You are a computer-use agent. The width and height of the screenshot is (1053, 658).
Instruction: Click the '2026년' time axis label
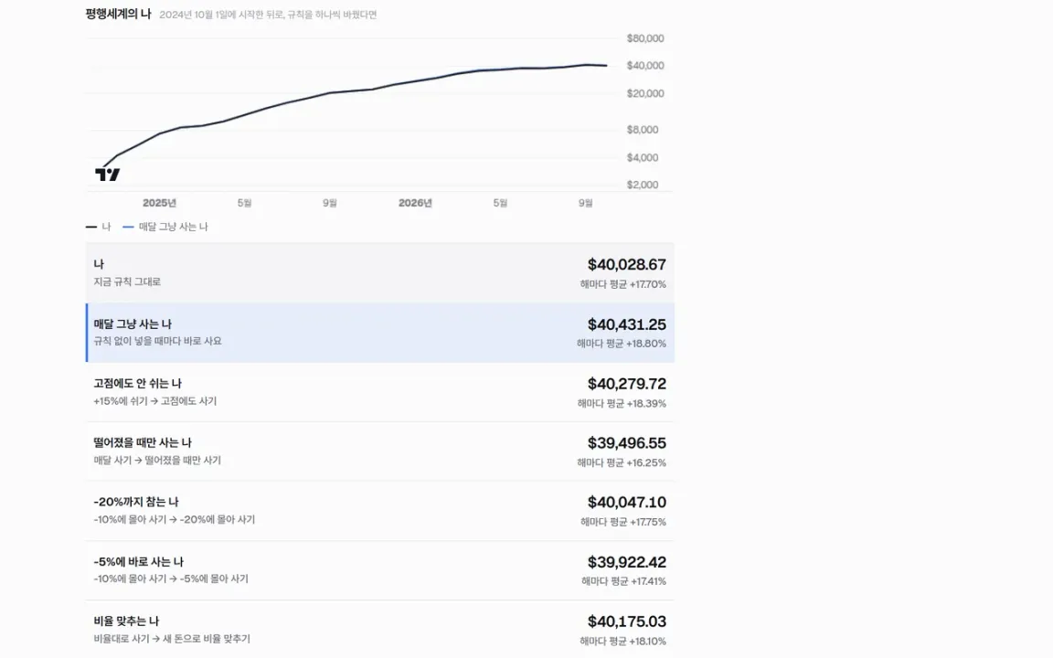415,203
